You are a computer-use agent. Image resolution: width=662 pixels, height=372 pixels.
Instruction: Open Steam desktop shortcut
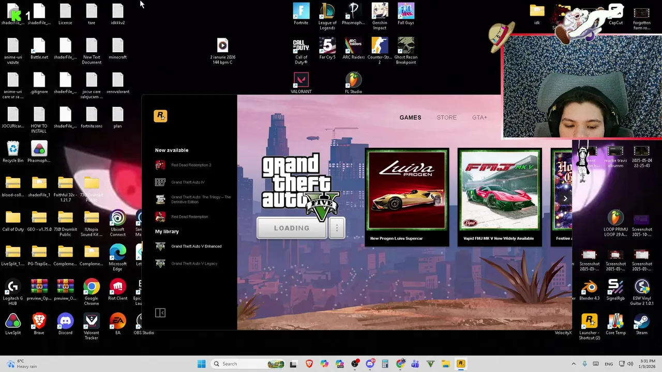(642, 324)
